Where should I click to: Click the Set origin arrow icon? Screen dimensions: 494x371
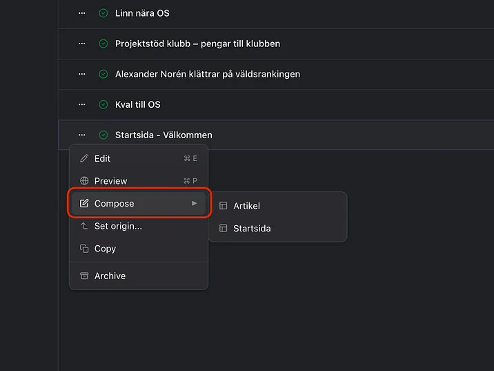tap(84, 226)
